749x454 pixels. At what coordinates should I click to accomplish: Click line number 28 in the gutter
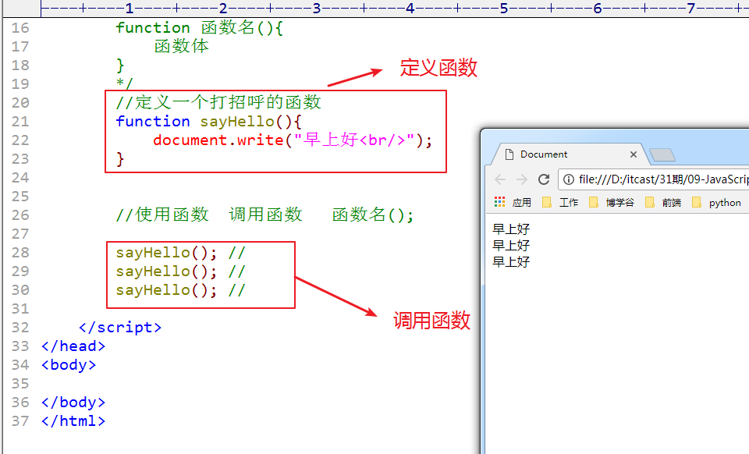coord(20,253)
